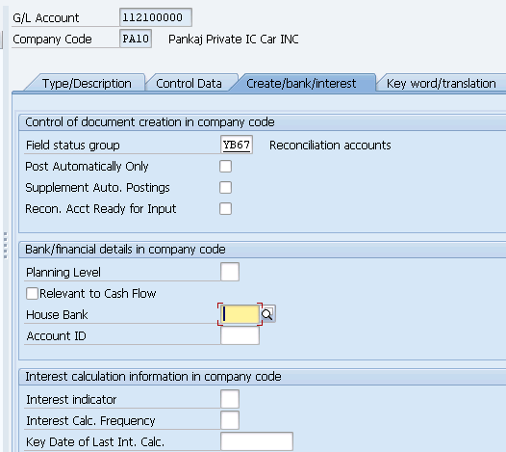The image size is (506, 452).
Task: Open House Bank search help icon
Action: 267,314
